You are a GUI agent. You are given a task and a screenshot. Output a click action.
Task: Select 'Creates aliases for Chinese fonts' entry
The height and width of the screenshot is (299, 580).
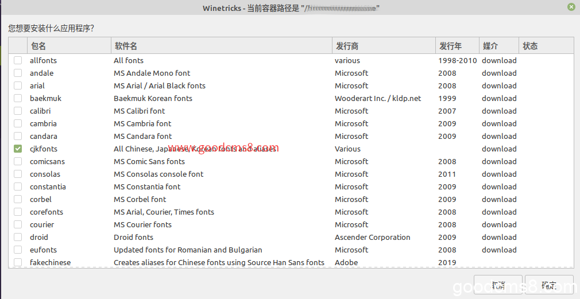pyautogui.click(x=219, y=262)
